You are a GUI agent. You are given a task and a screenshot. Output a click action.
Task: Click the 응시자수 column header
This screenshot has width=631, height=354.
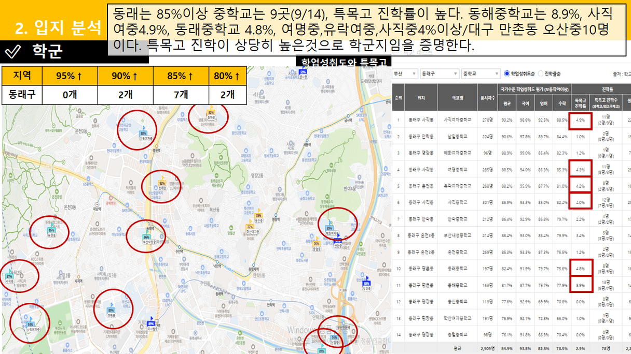(487, 98)
